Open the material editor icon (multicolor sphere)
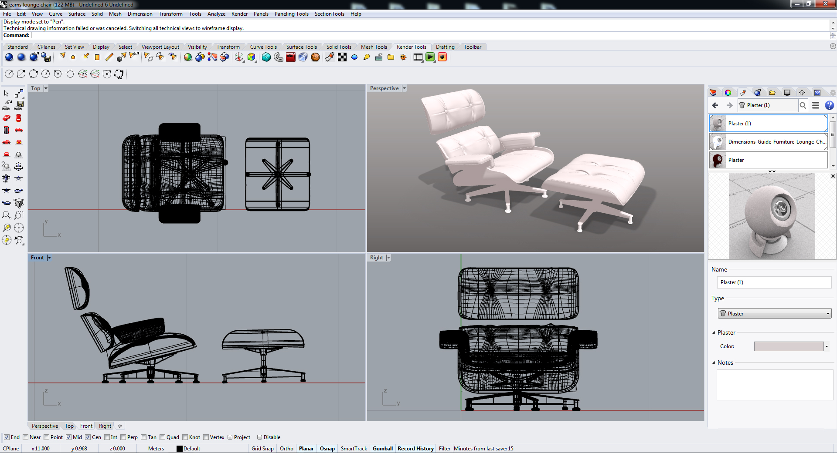 (188, 57)
